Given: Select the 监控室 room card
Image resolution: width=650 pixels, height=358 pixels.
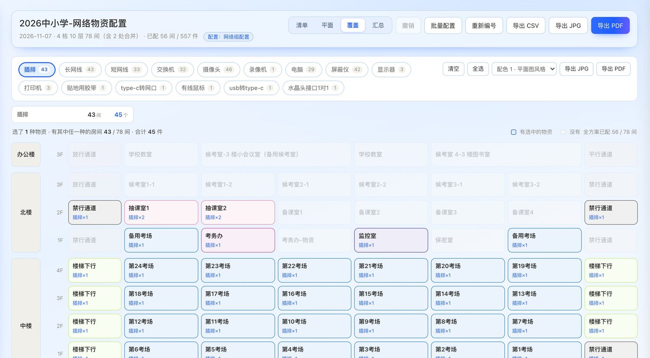Looking at the screenshot, I should [391, 240].
